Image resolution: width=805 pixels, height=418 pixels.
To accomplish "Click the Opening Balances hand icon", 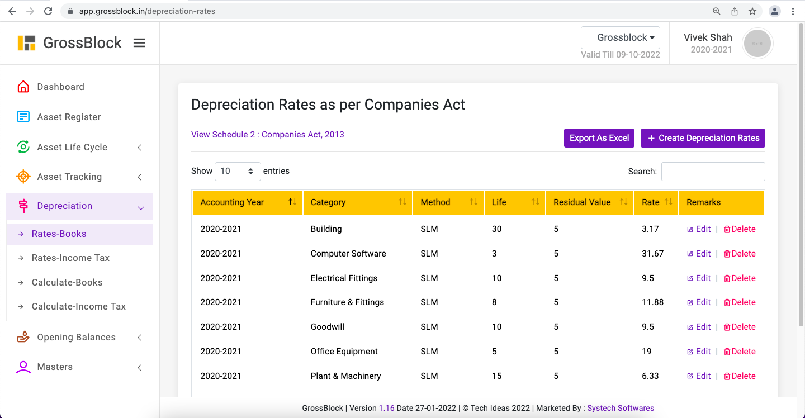I will pyautogui.click(x=23, y=337).
